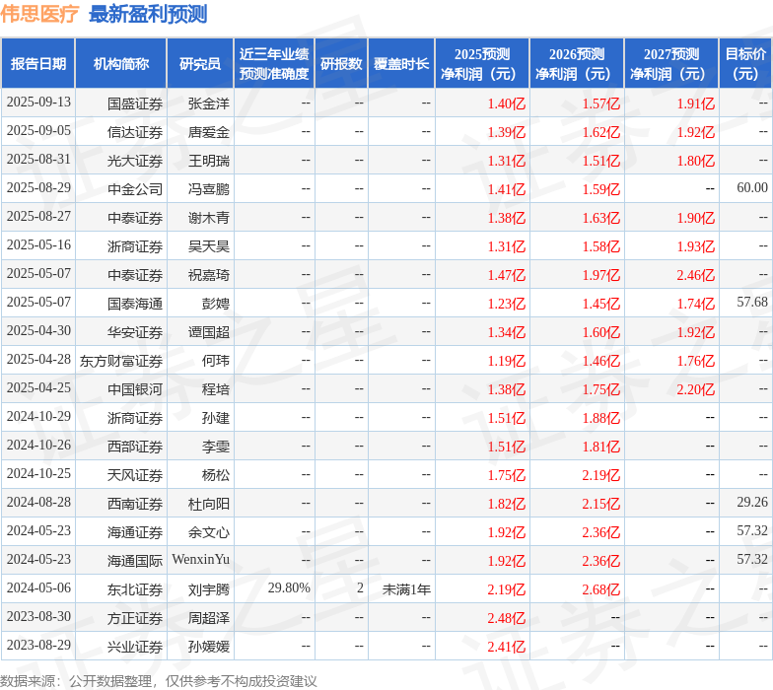Select researcher 彭娉

215,304
